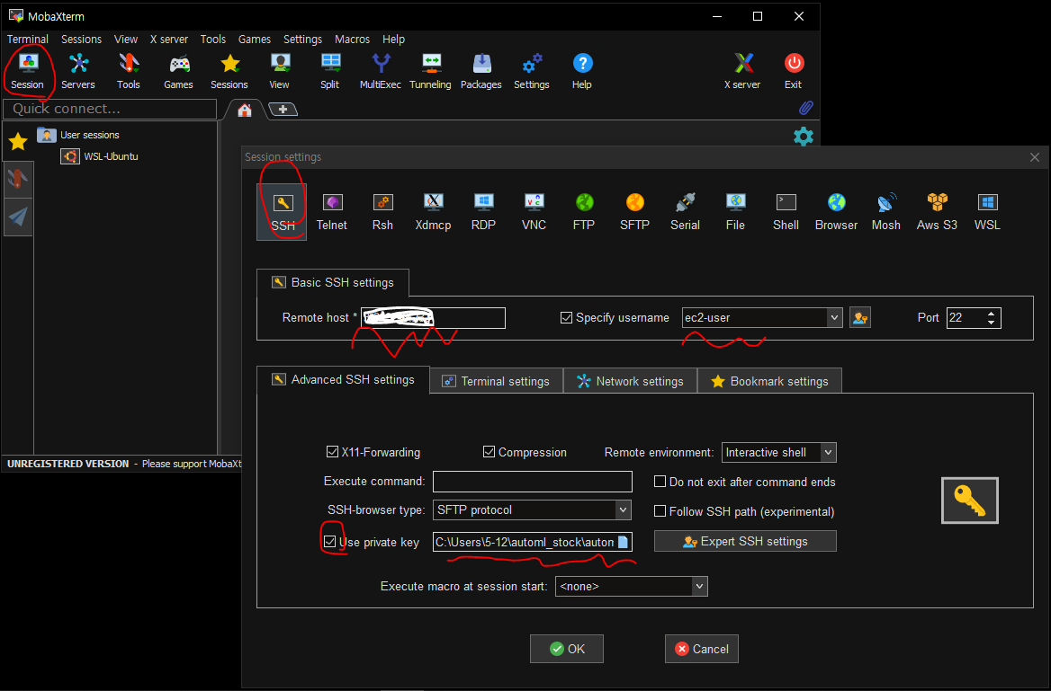Select the WSL session type
The width and height of the screenshot is (1051, 691).
(987, 211)
